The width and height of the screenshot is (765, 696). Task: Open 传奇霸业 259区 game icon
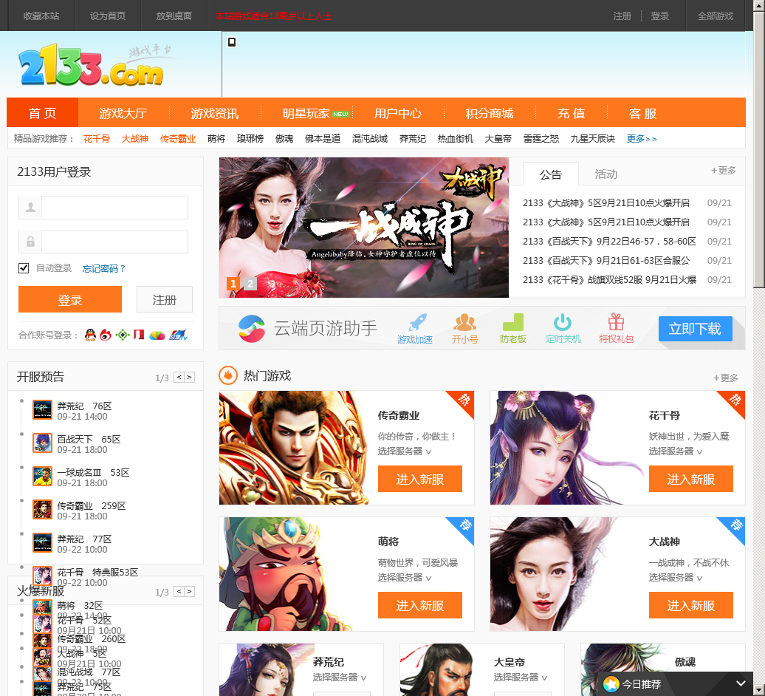coord(42,509)
